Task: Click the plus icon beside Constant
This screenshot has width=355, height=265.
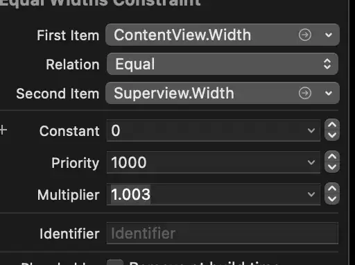Action: 3,130
